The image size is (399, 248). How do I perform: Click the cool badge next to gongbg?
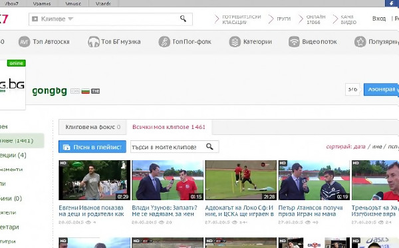75,91
